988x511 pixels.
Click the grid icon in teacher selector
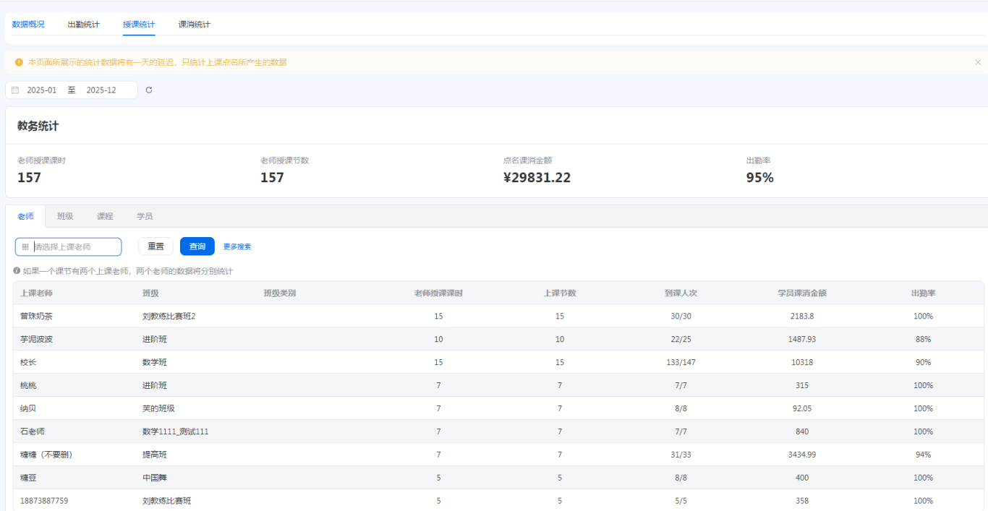click(25, 247)
